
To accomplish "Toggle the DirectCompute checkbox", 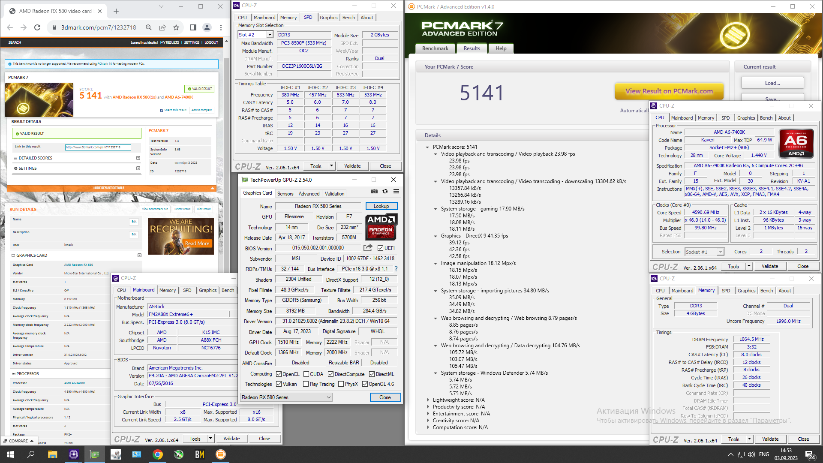I will click(330, 374).
